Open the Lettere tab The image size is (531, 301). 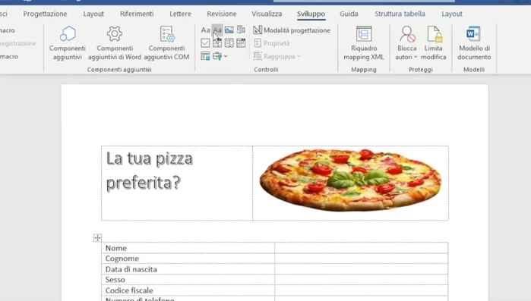180,14
